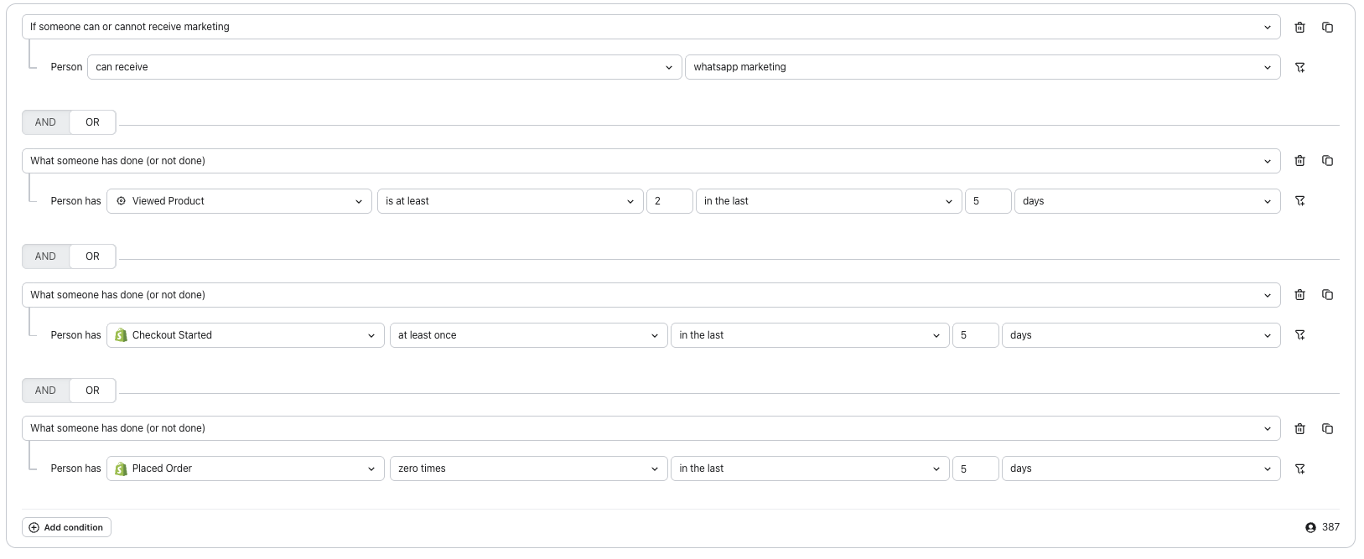Open the 'can receive' dropdown

coord(383,67)
